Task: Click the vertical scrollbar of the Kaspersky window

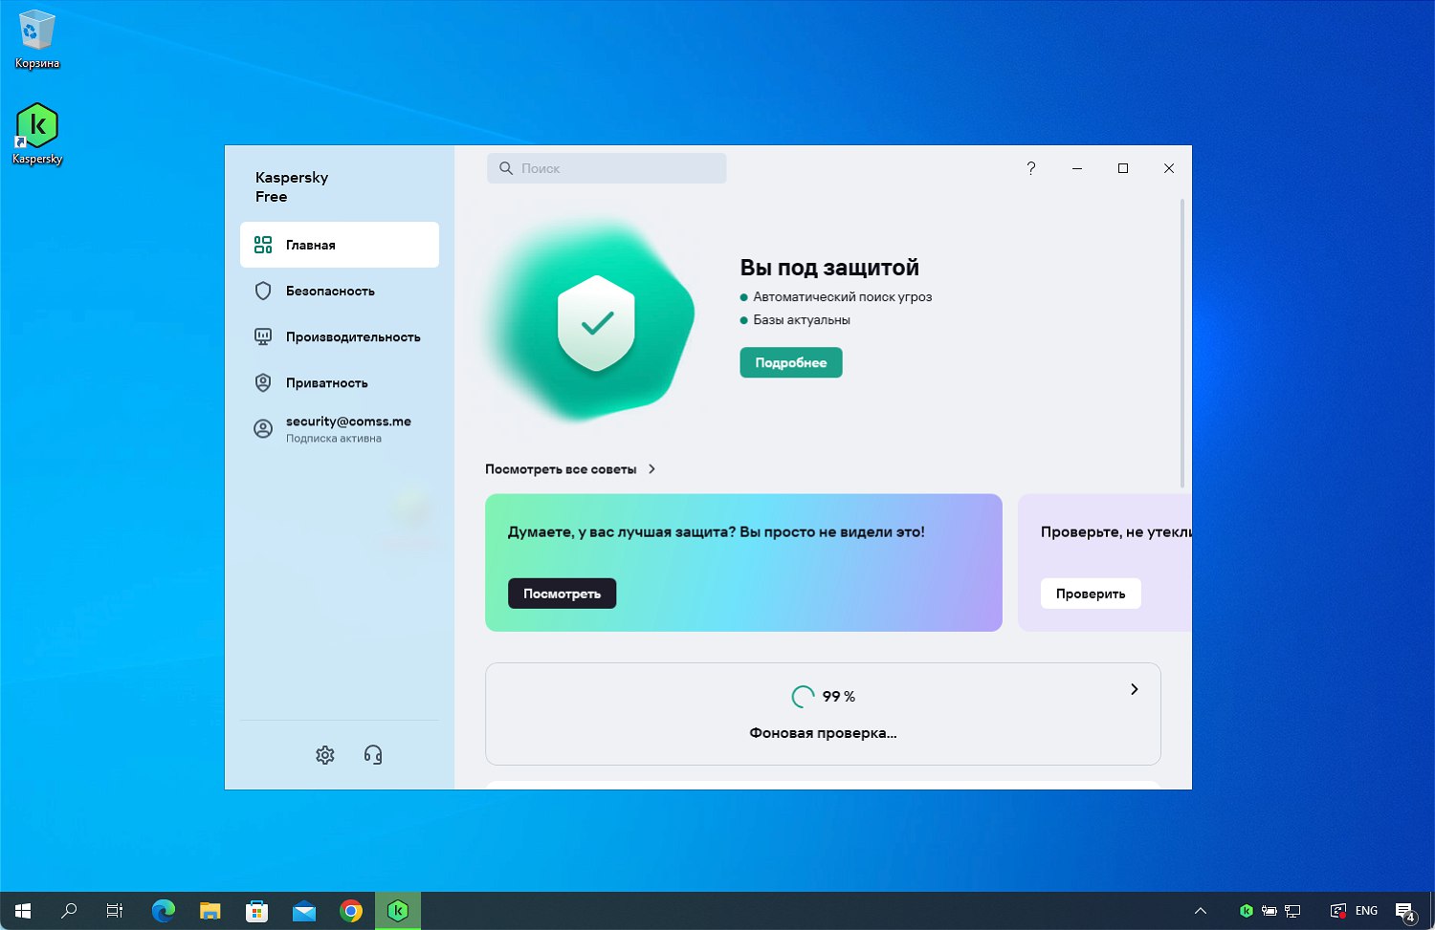Action: click(x=1182, y=343)
